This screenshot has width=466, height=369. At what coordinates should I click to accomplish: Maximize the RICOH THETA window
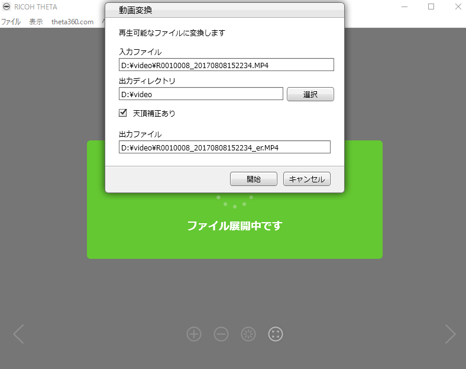pos(431,7)
